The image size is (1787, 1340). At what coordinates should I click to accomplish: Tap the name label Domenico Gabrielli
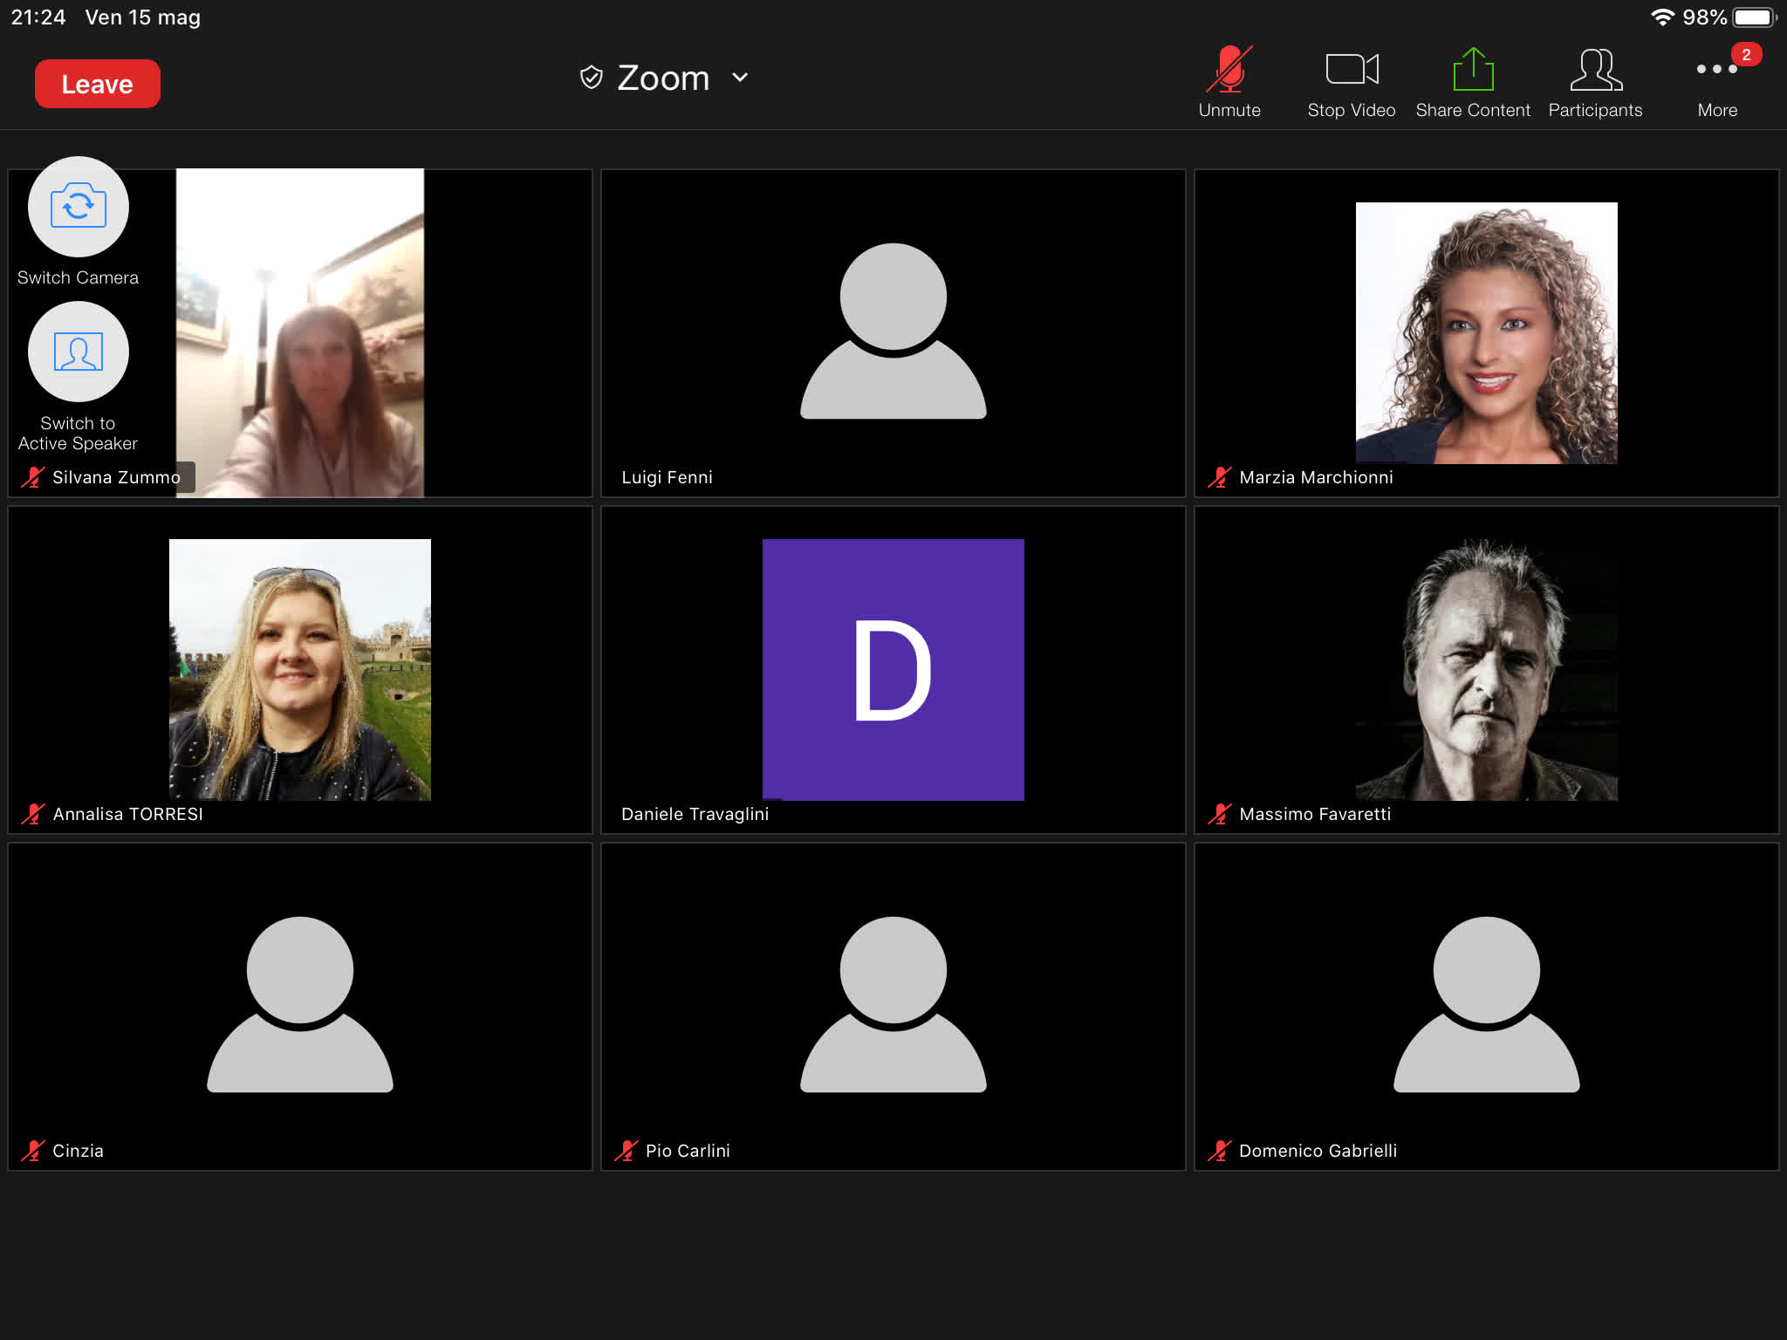point(1318,1151)
